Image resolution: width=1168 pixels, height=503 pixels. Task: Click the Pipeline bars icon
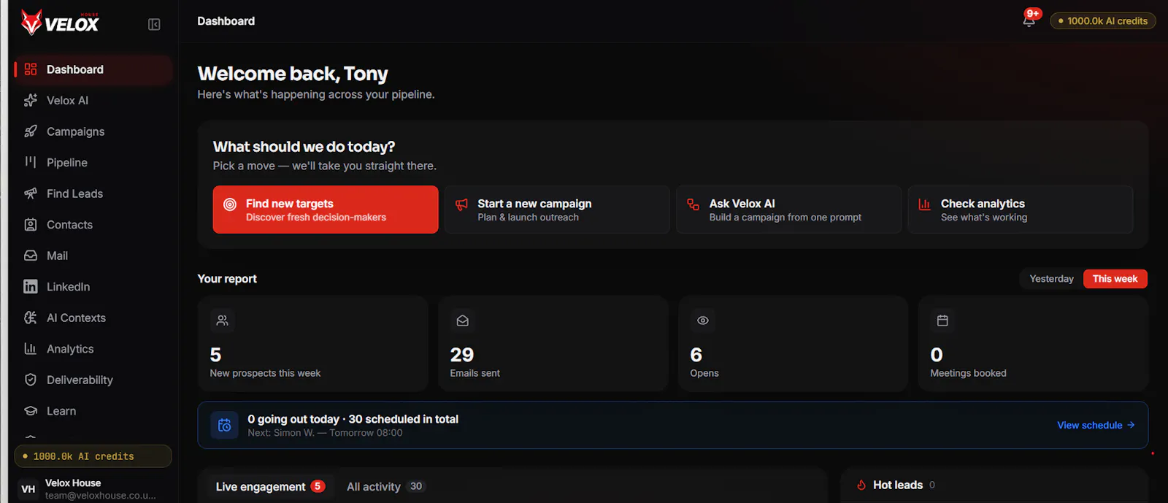click(31, 162)
